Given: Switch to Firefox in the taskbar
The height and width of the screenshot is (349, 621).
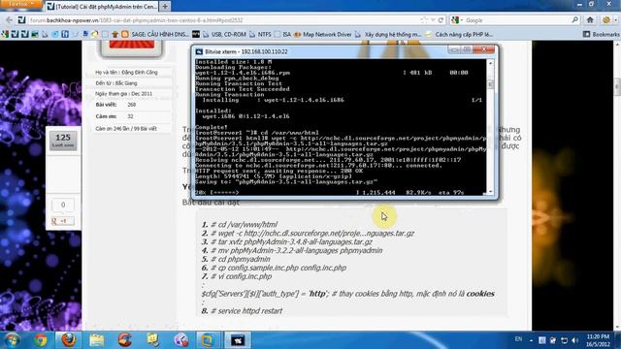Looking at the screenshot, I should click(69, 340).
